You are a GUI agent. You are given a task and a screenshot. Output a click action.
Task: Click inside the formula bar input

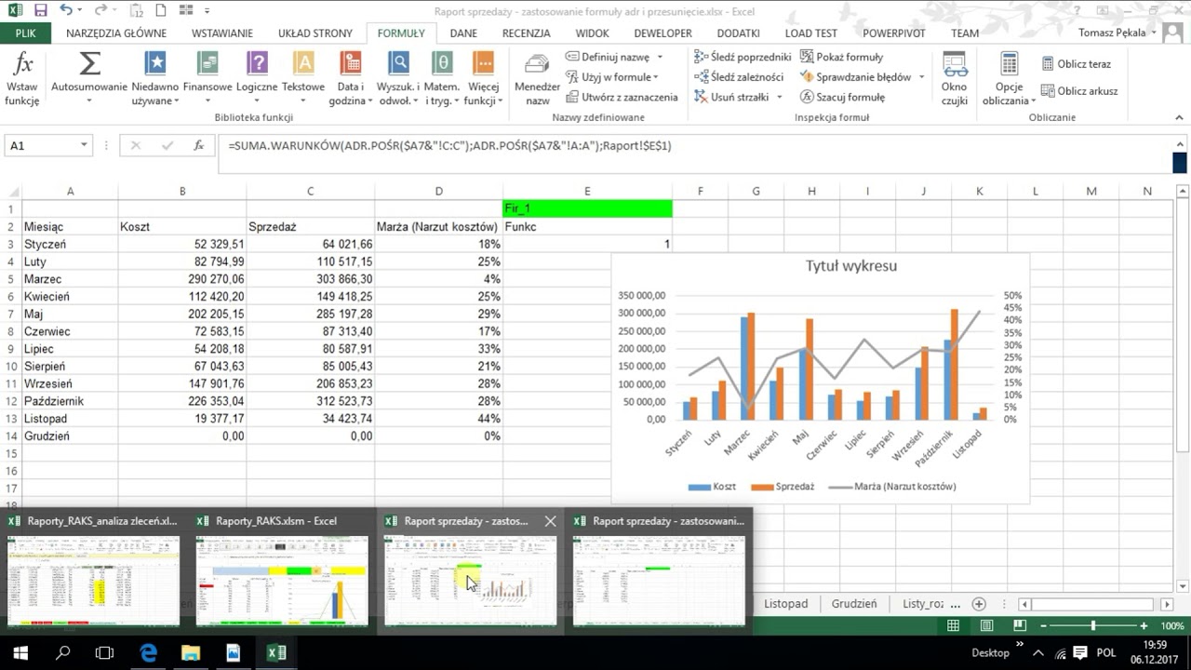click(693, 154)
